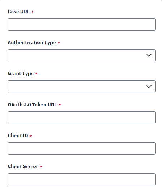Open the Authentication Type dropdown
This screenshot has height=193, width=162.
coord(81,55)
